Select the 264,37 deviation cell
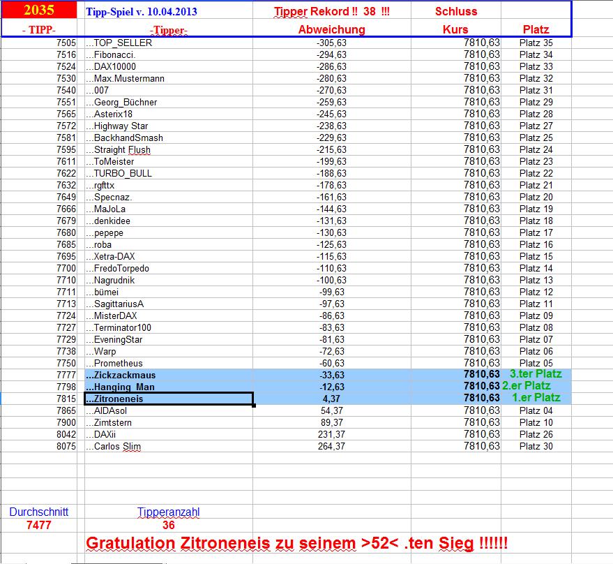613x564 pixels. tap(331, 446)
